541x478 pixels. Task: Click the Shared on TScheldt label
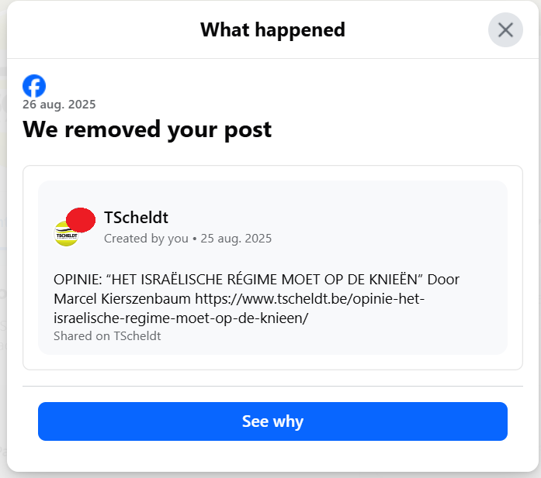pos(107,336)
